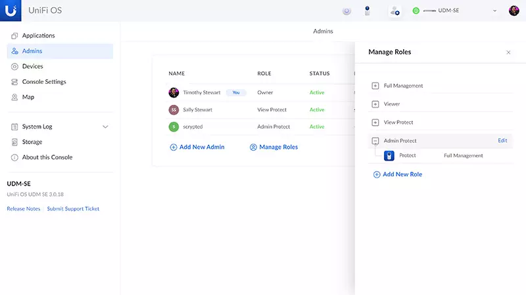Open the user profile avatar in header

tap(514, 10)
